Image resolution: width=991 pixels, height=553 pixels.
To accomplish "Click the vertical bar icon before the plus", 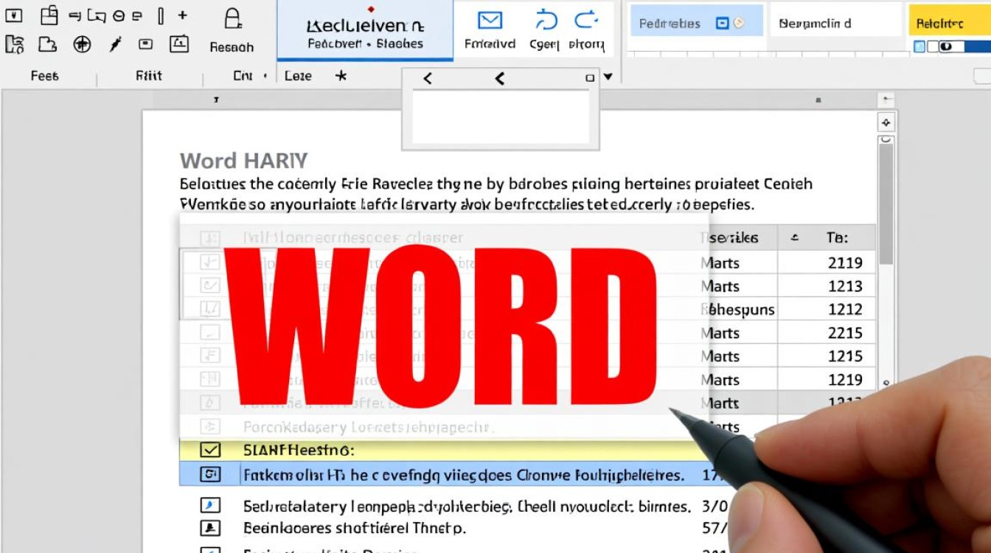I will 161,15.
